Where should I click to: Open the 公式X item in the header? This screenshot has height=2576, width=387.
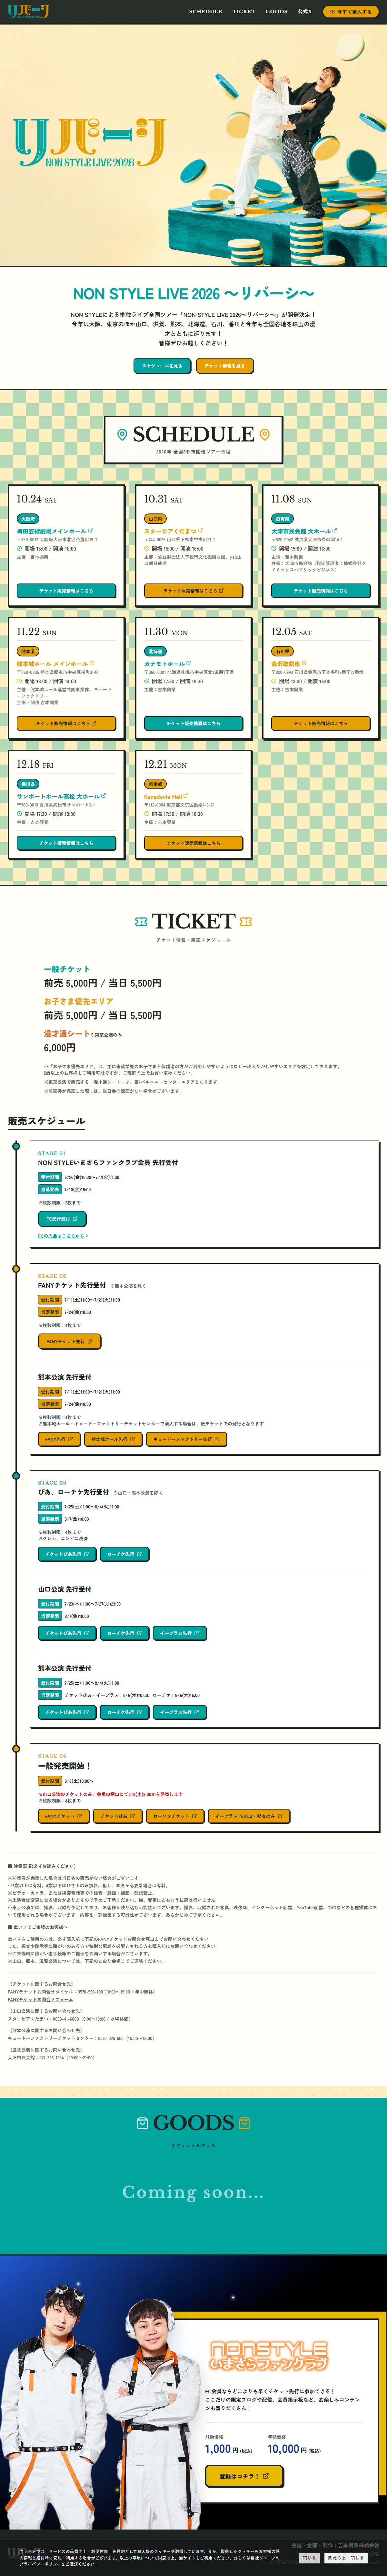point(305,12)
